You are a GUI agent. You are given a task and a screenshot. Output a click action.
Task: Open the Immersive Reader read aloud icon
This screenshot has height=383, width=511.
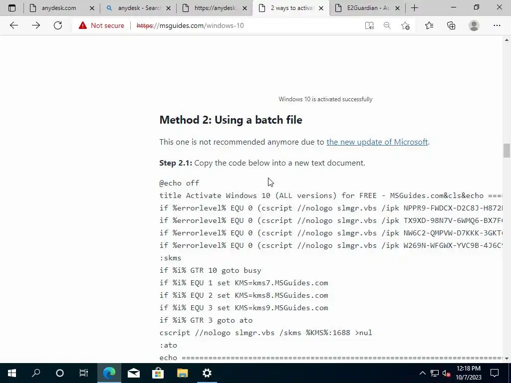(x=369, y=25)
